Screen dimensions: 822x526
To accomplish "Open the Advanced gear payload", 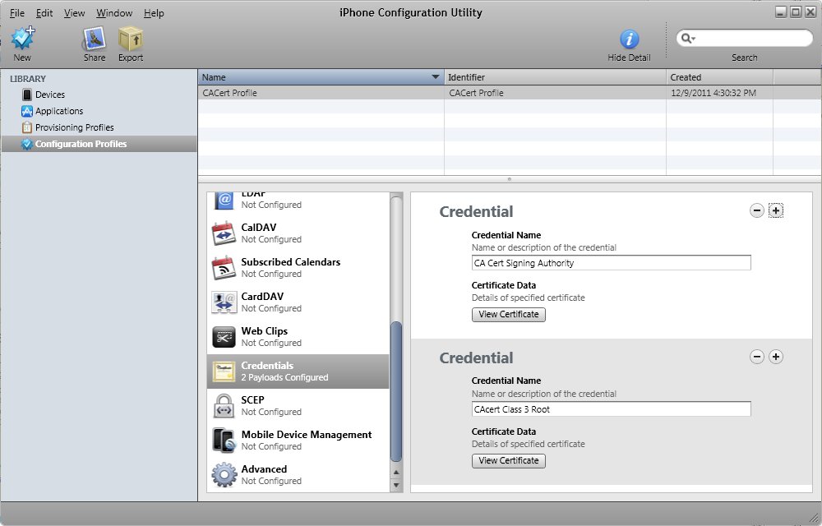I will (224, 475).
